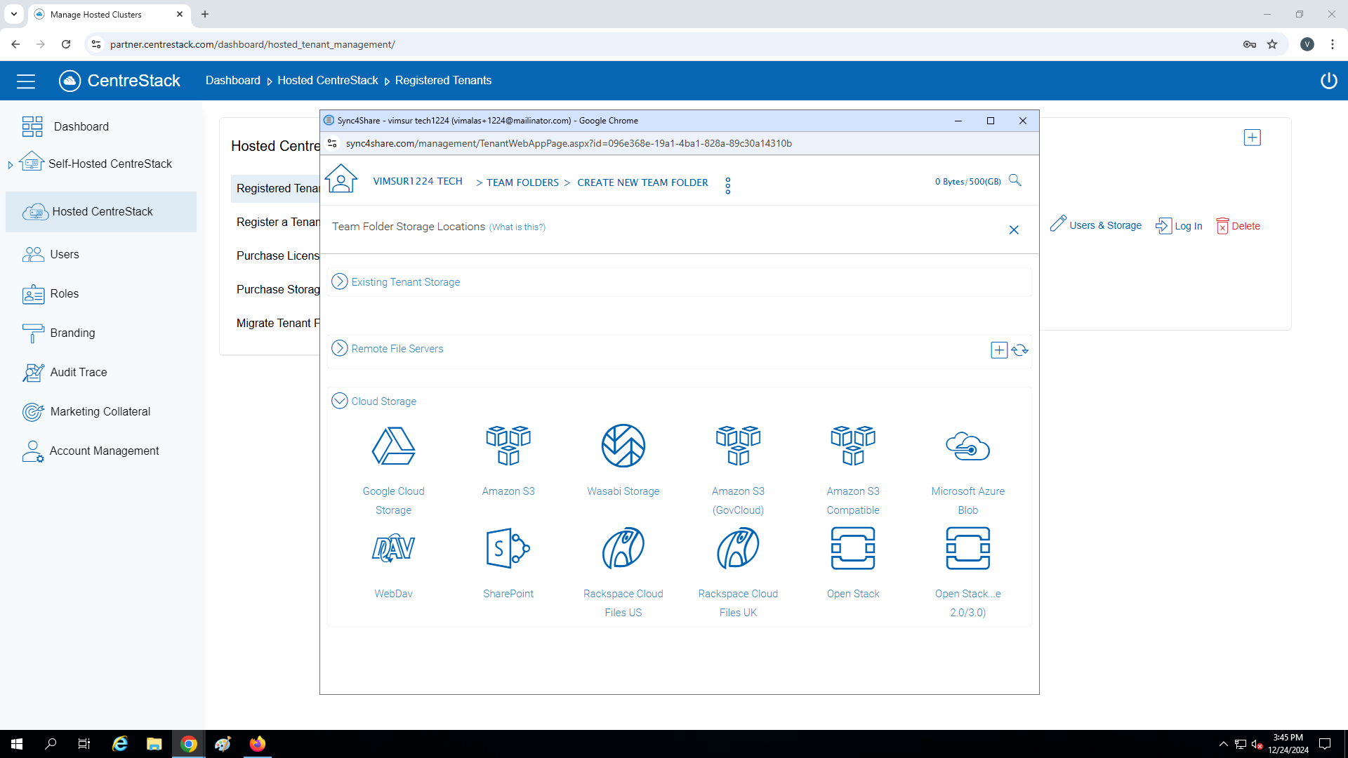The image size is (1348, 758).
Task: Select Microsoft Azure Blob icon
Action: [967, 446]
